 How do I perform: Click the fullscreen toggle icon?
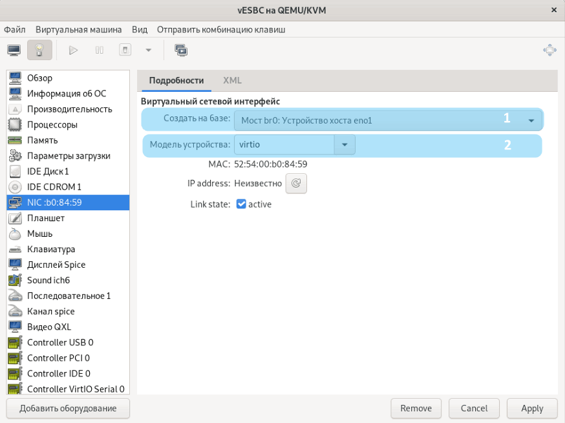[x=549, y=50]
